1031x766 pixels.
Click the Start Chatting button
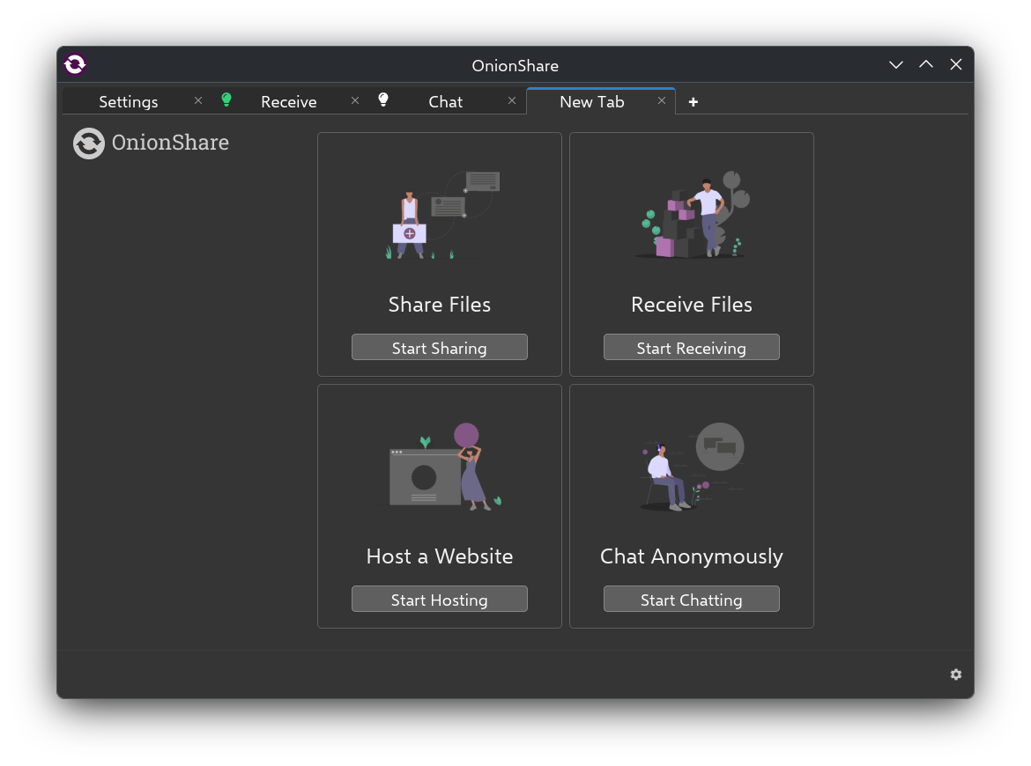(x=691, y=599)
